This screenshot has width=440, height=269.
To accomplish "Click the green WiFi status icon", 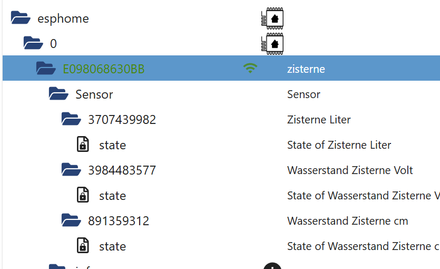I will pyautogui.click(x=250, y=68).
